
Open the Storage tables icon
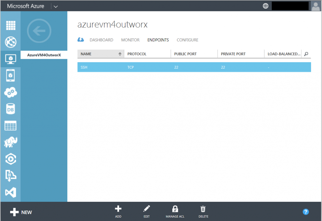click(10, 125)
